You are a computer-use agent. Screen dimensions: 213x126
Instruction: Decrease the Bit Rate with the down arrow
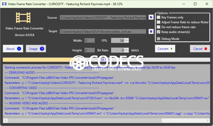[x=127, y=51]
